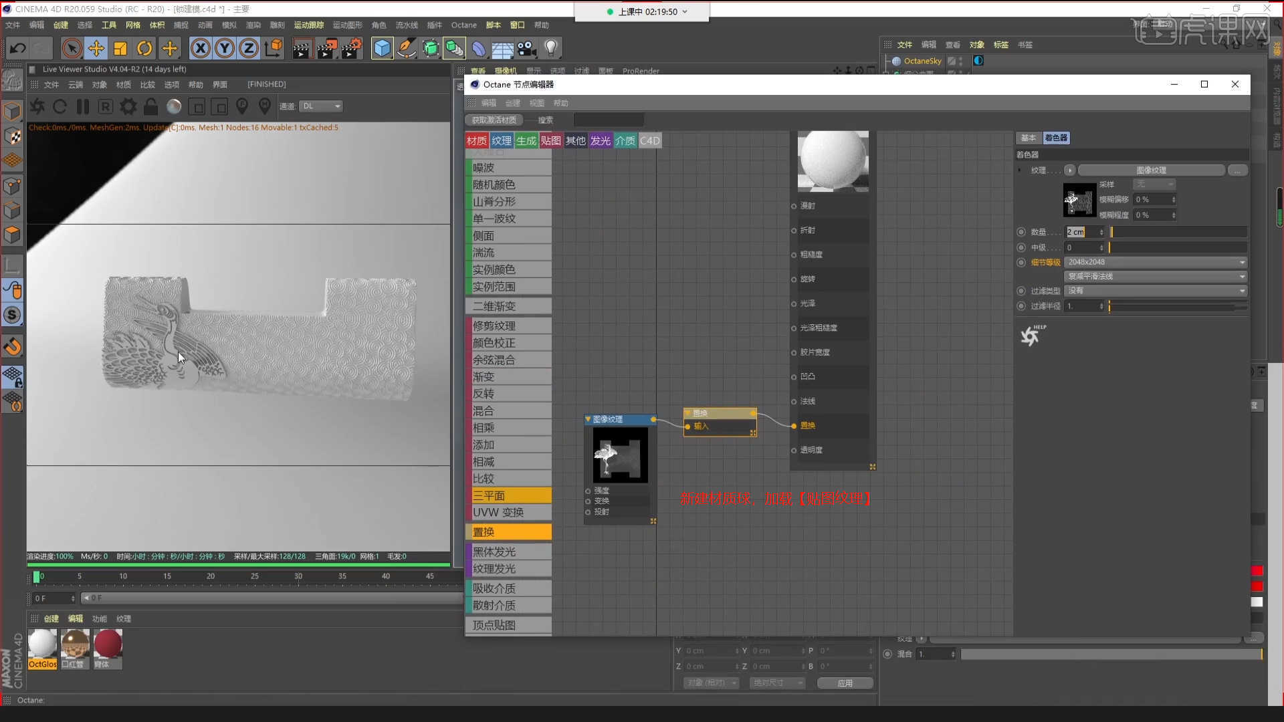Adjust the 数量 slider
The width and height of the screenshot is (1284, 722).
(1178, 232)
